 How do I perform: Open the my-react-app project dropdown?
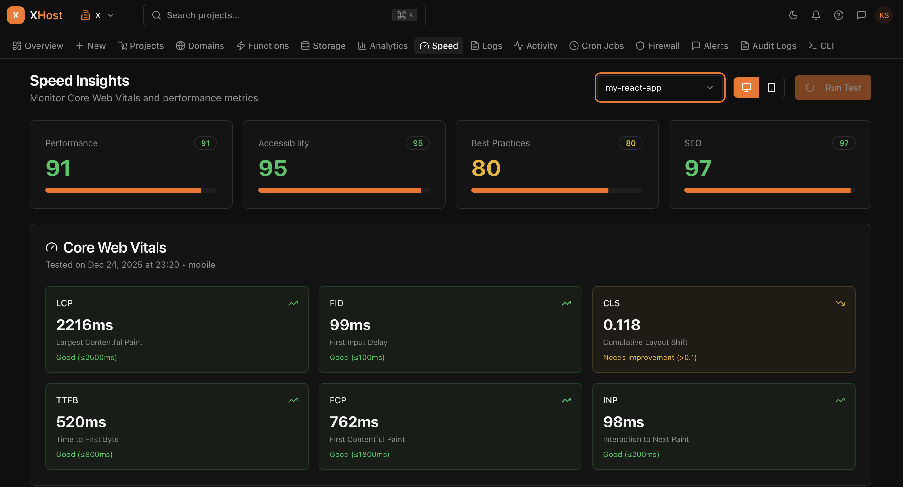coord(659,88)
